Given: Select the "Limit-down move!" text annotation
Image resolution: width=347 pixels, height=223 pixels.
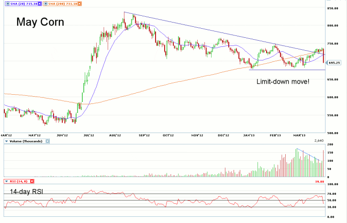Looking at the screenshot, I should click(283, 82).
